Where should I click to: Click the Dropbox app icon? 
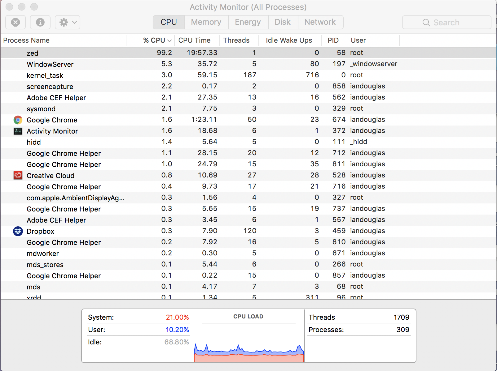coord(18,231)
